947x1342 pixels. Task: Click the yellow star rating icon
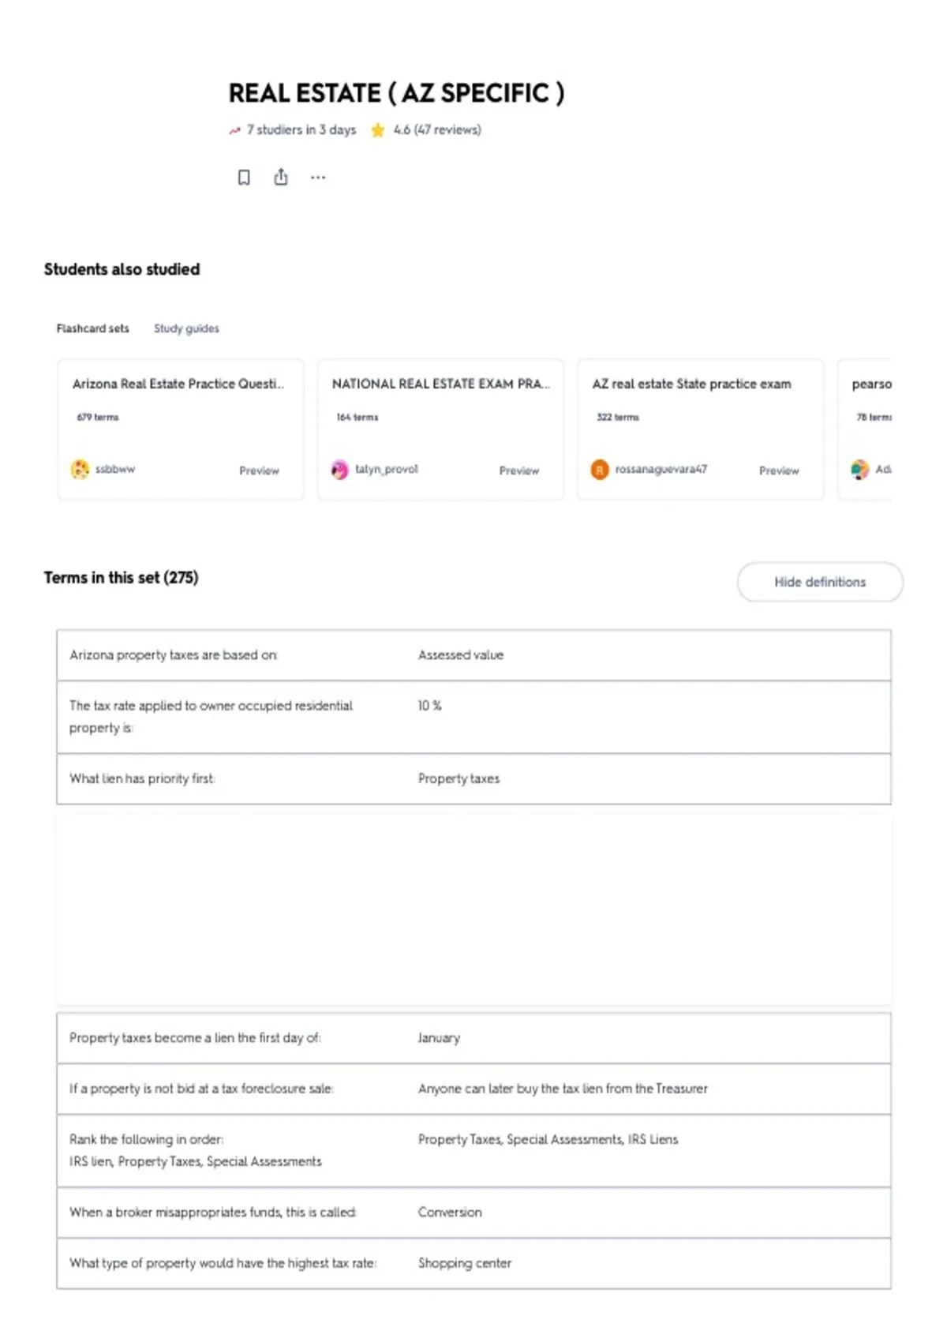pos(378,130)
